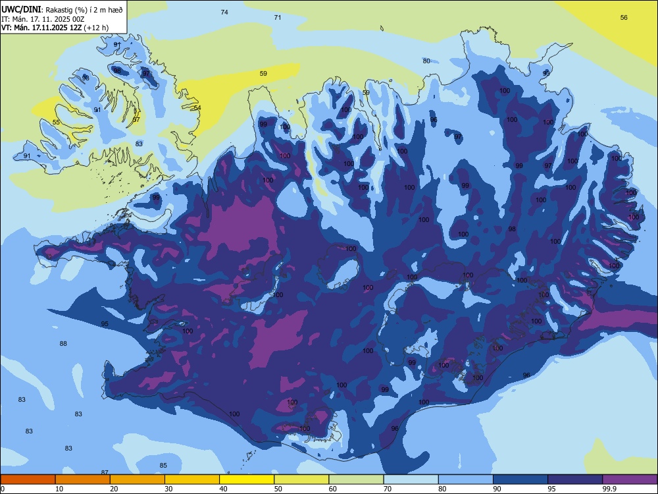Click the humidity value 55 in the Westfjords
This screenshot has width=658, height=494.
click(x=56, y=123)
